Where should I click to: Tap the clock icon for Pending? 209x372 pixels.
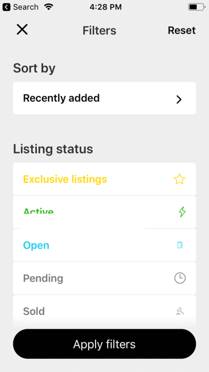(x=180, y=278)
